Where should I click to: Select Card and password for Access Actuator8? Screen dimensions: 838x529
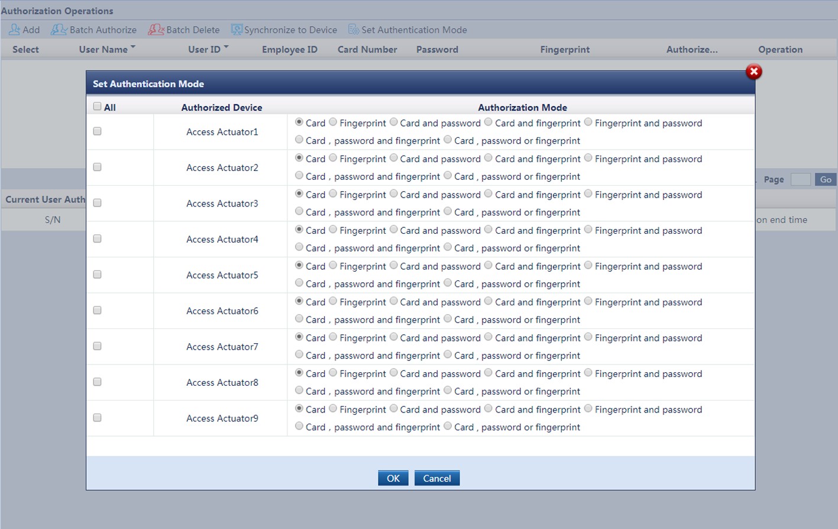coord(393,372)
